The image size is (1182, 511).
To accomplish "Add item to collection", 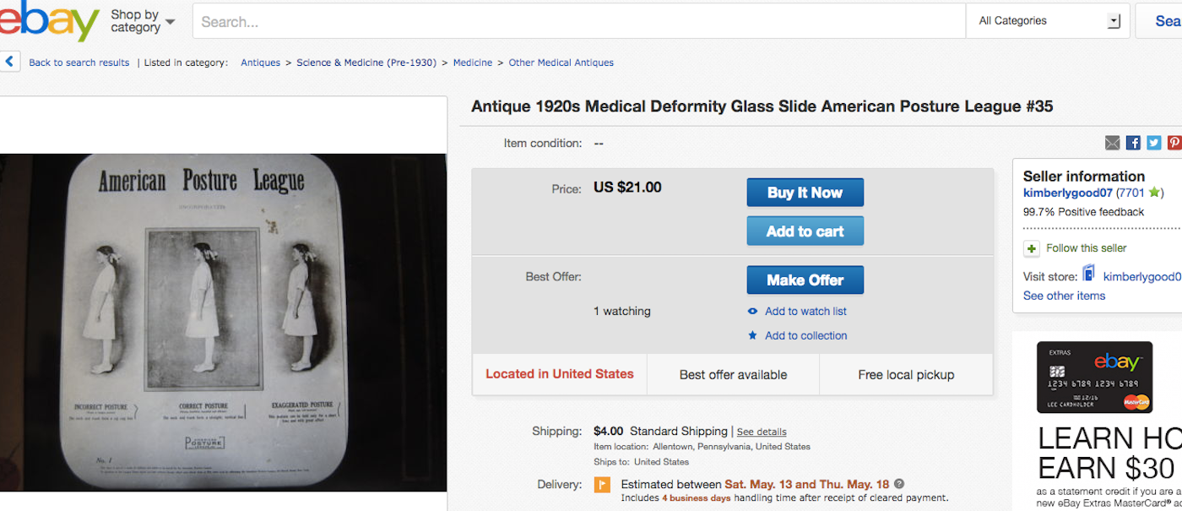I will coord(805,335).
